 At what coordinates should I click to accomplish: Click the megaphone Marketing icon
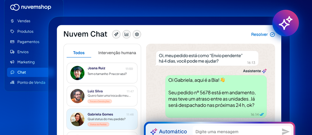[x=12, y=62]
